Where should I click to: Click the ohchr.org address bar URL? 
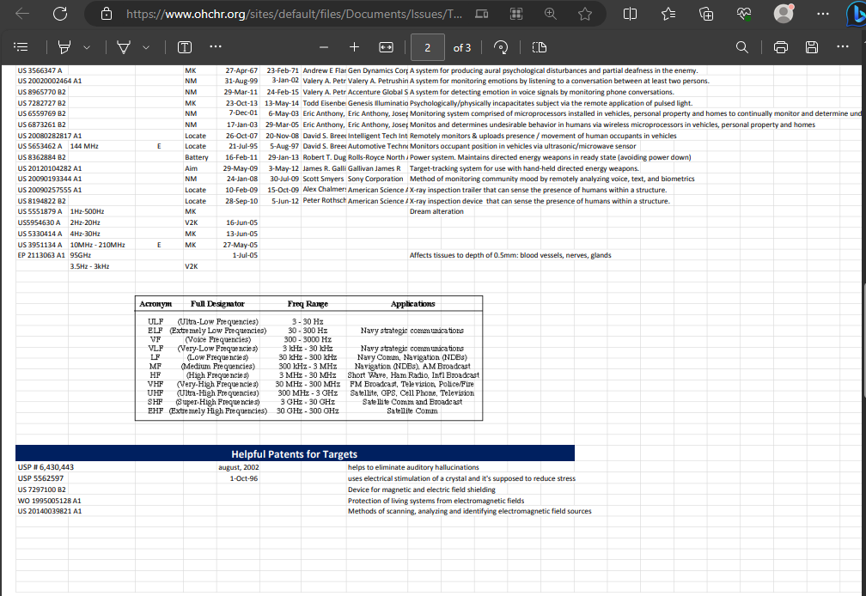click(x=294, y=14)
